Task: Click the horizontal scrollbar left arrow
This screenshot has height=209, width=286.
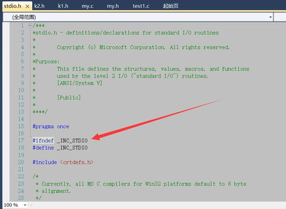Action: (x=31, y=205)
